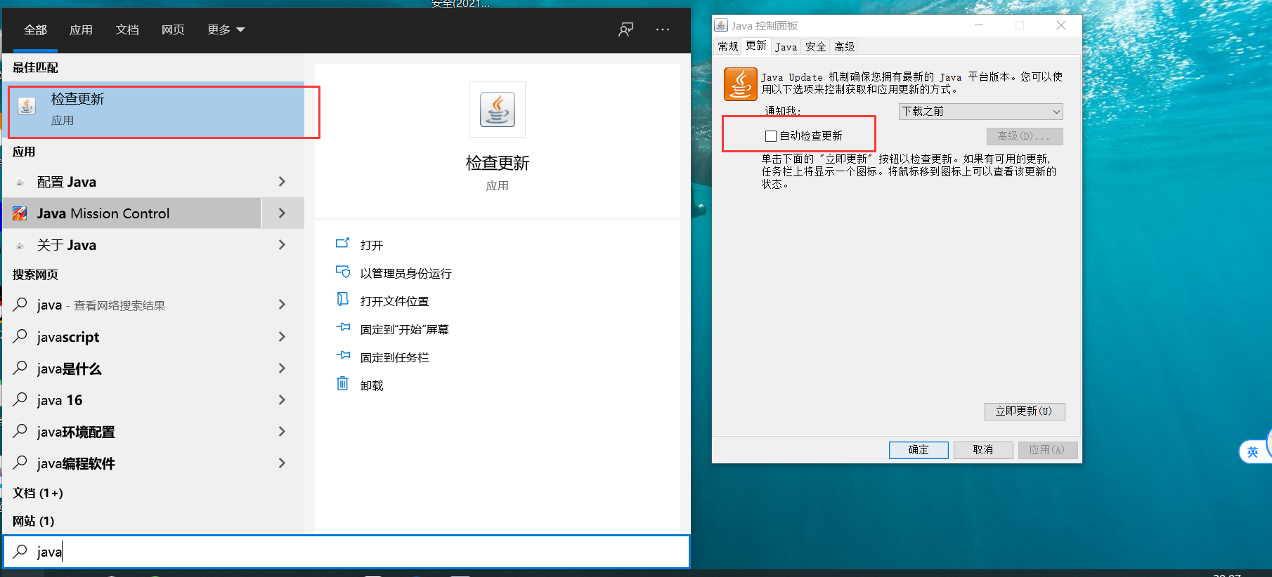1272x577 pixels.
Task: Click the 打开文件位置 icon
Action: pos(343,300)
